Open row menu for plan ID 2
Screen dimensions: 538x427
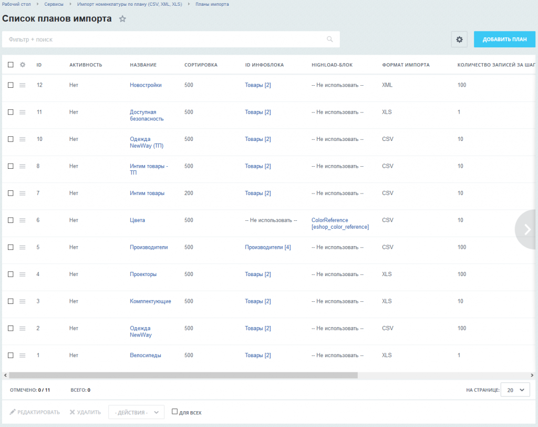point(22,329)
